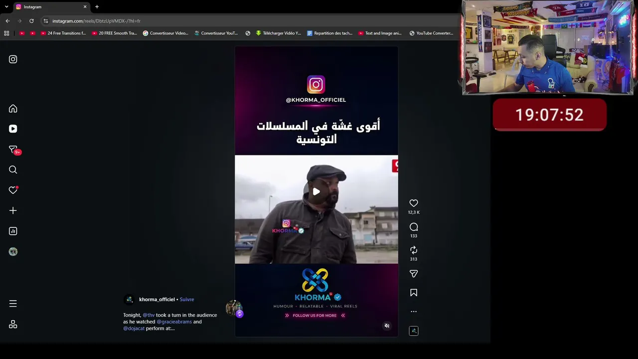Open the @dojacat mention in the caption

(134, 329)
